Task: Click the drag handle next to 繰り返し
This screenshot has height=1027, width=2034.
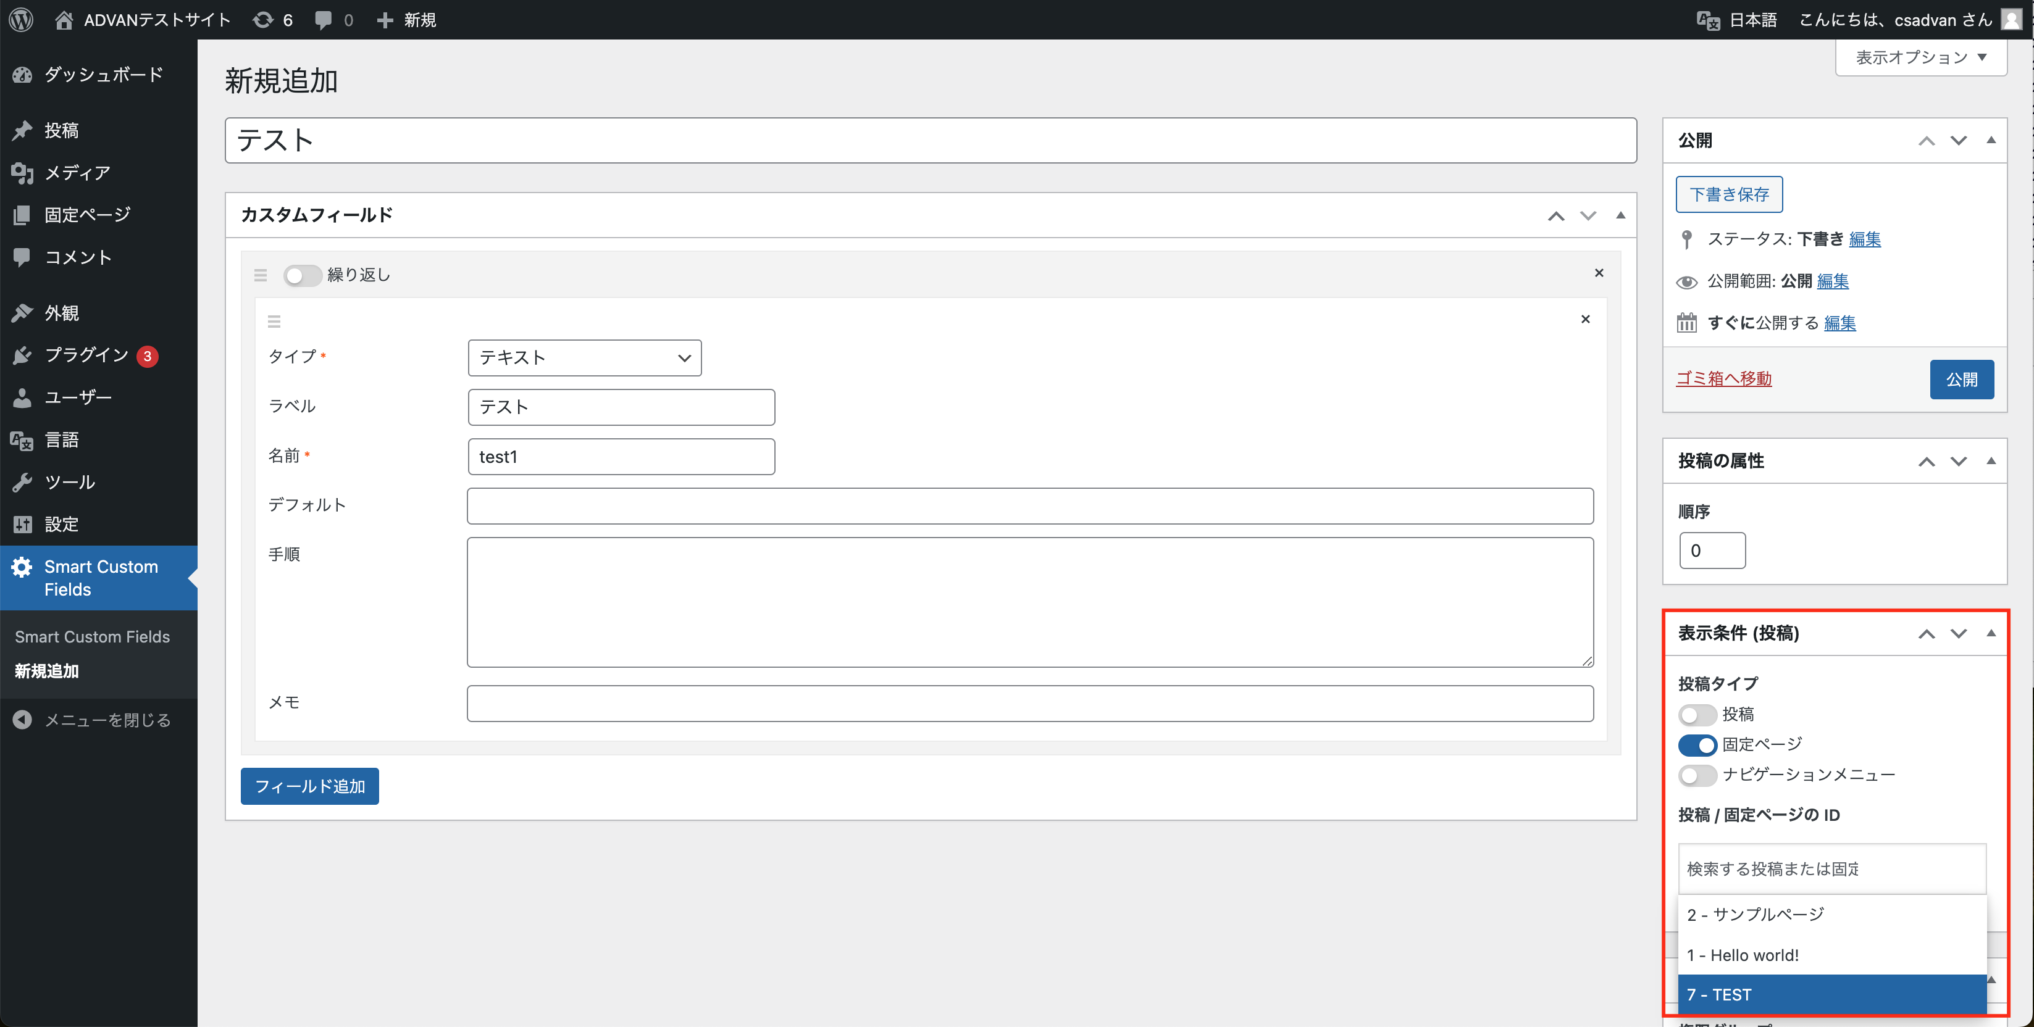Action: (261, 275)
